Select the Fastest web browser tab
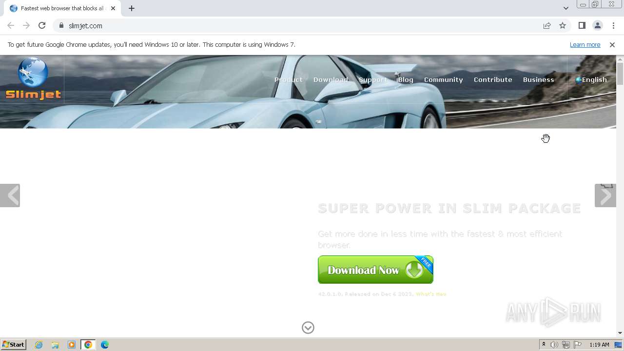 [x=62, y=8]
